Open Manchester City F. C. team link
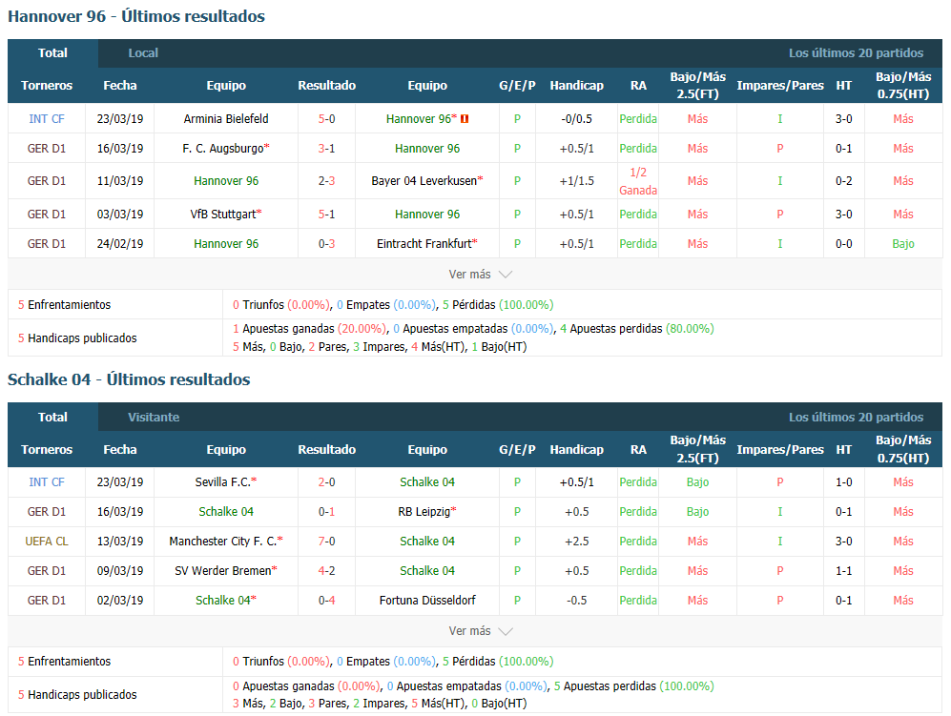Image resolution: width=951 pixels, height=716 pixels. pos(223,542)
